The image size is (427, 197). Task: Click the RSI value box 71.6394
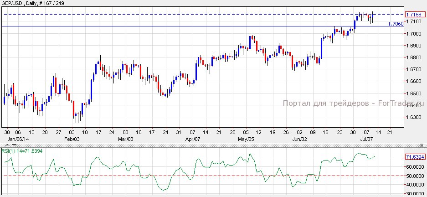coord(414,157)
